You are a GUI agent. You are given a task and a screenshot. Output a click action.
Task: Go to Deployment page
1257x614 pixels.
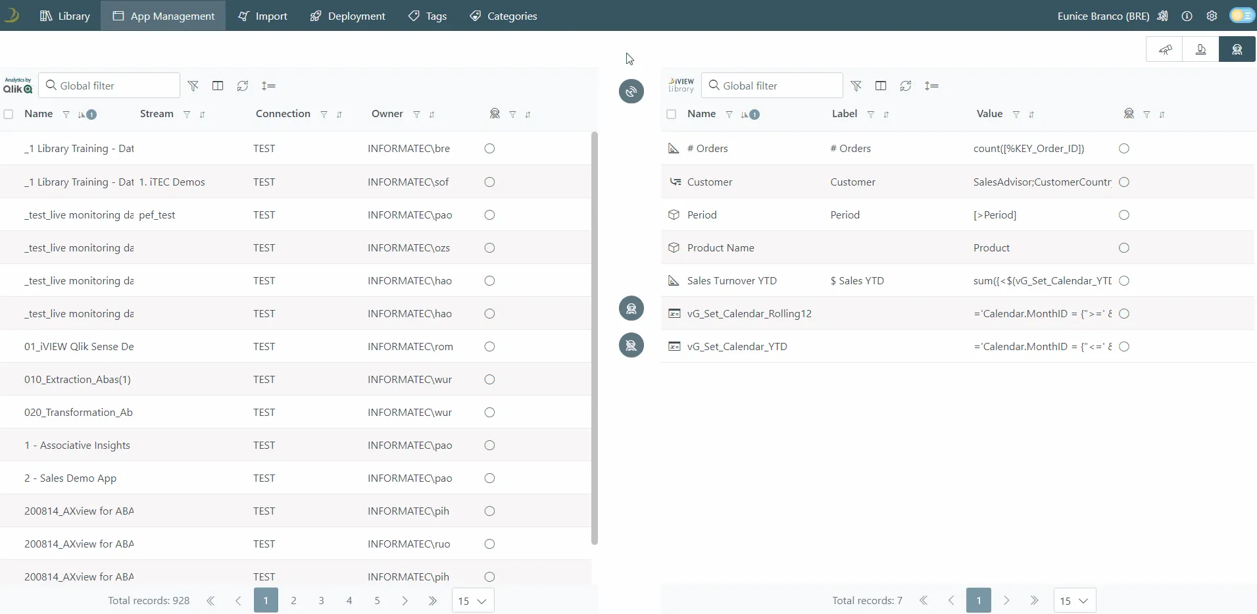coord(347,16)
